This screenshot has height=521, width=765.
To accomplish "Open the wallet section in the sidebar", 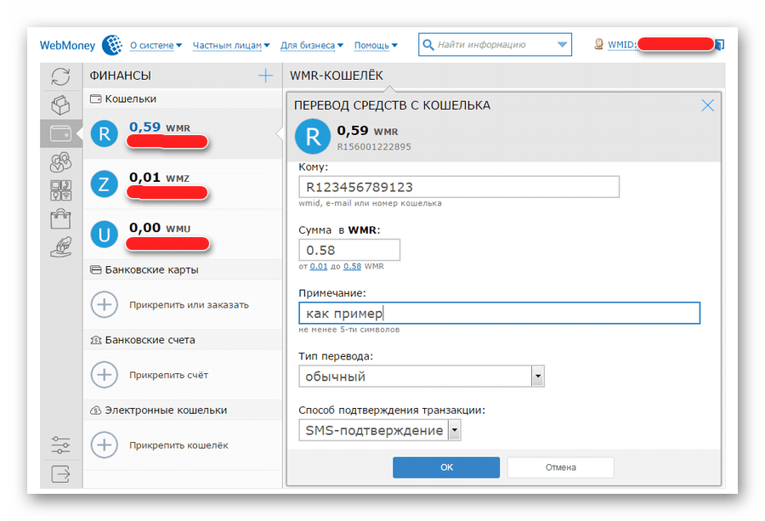I will [x=60, y=133].
